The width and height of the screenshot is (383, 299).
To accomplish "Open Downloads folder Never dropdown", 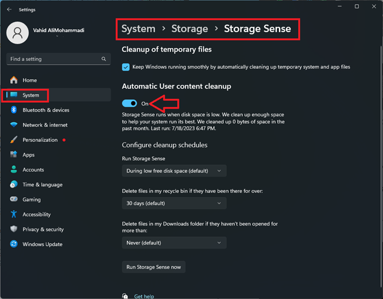I will [174, 243].
